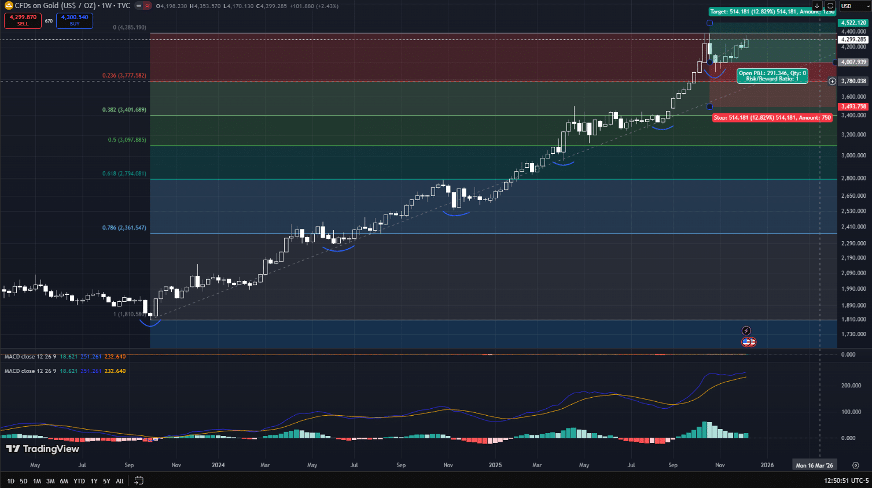Select the 5D time range
Screen dimensions: 872x488
click(24, 481)
